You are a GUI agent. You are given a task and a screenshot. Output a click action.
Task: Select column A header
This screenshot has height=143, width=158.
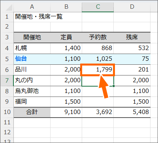click(x=32, y=7)
